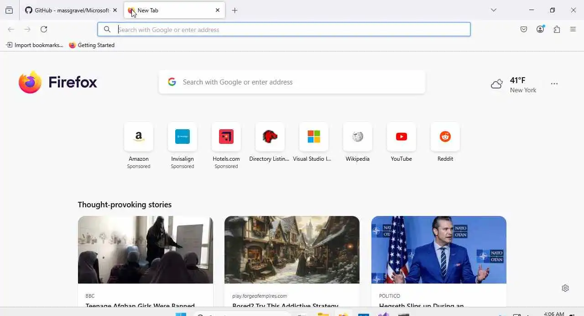
Task: Open a new tab with plus button
Action: coord(235,10)
